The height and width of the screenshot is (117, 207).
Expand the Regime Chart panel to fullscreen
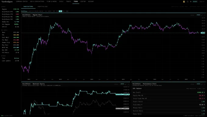coord(202,15)
